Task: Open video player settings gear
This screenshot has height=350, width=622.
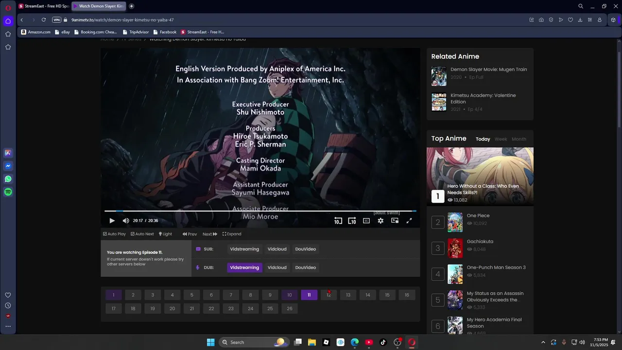Action: [x=380, y=221]
